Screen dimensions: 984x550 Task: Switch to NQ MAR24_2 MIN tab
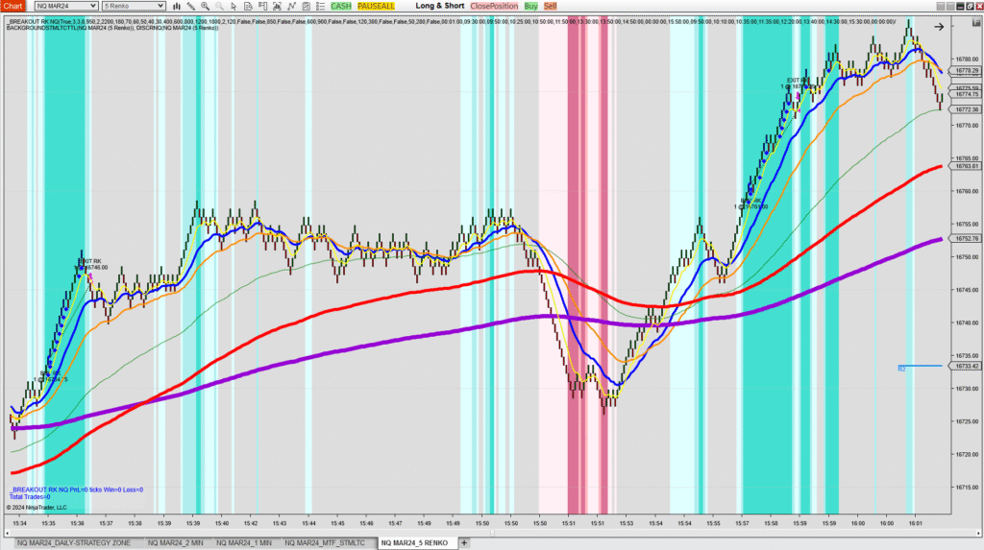(x=175, y=543)
